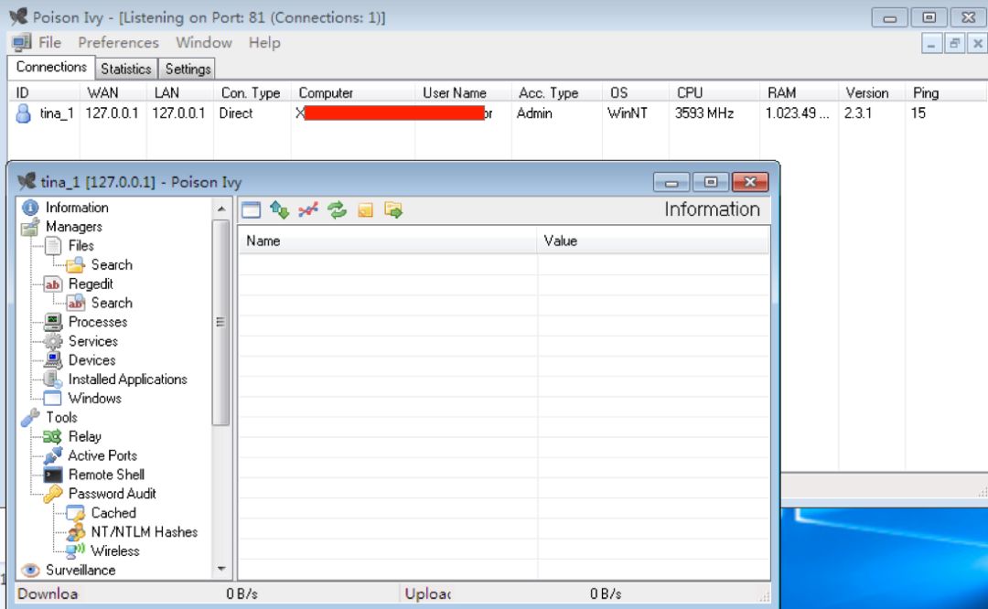The image size is (988, 609).
Task: Sort connections by ID column header
Action: click(x=44, y=93)
